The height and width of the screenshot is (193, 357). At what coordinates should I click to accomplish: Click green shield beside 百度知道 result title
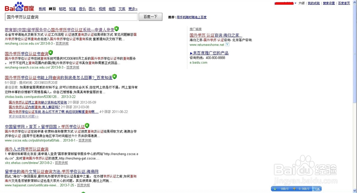pos(115,77)
